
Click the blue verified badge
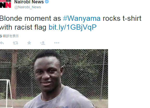tap(47, 2)
